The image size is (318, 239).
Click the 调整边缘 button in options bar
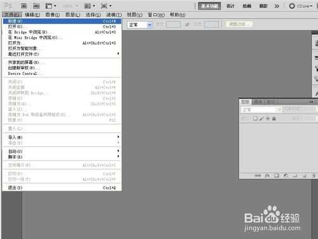(x=239, y=24)
